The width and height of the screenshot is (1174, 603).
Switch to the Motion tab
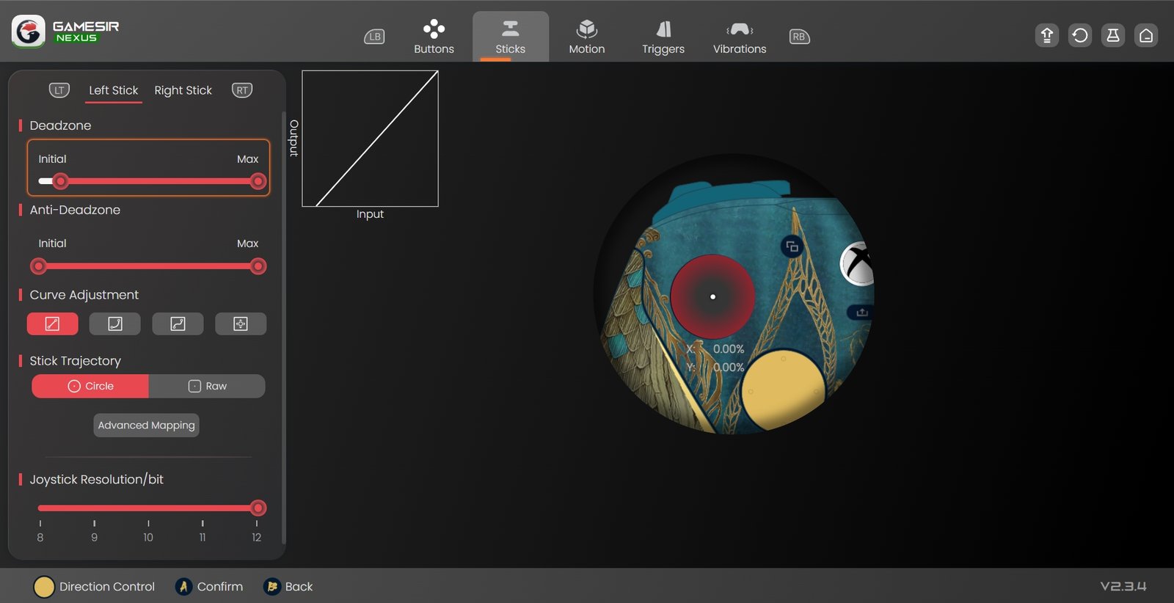[586, 37]
